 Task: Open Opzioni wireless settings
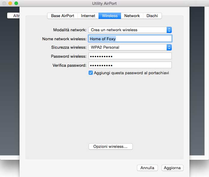tap(111, 146)
